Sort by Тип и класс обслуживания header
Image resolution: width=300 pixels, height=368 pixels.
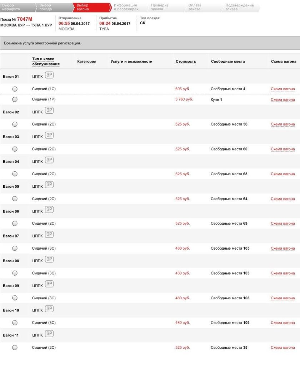coord(46,62)
